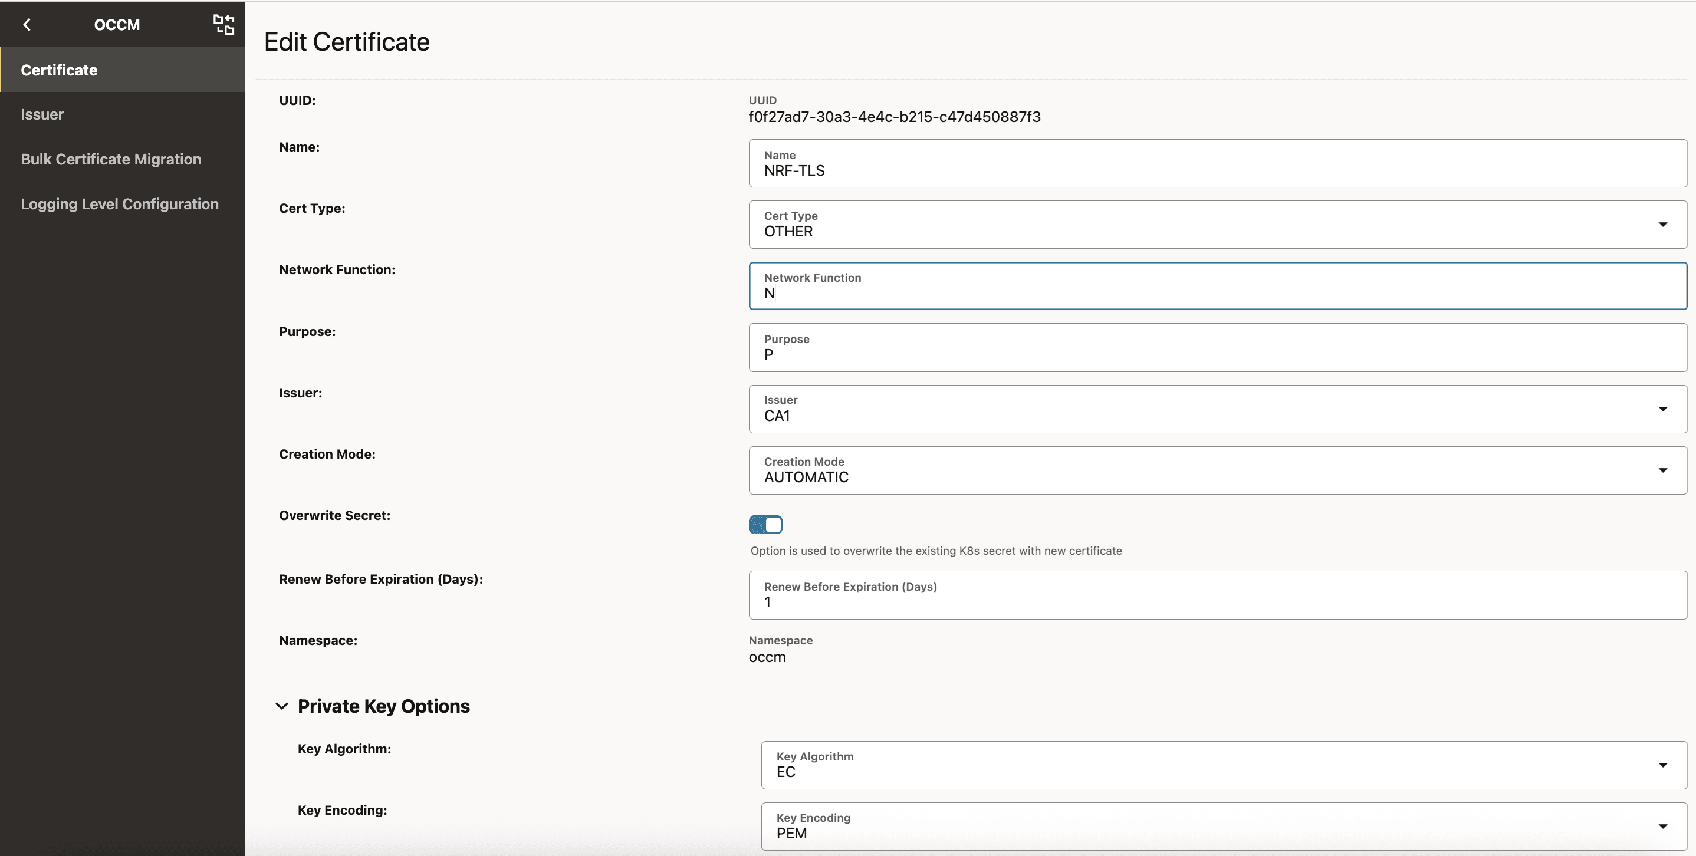Open Bulk Certificate Migration page
Image resolution: width=1696 pixels, height=856 pixels.
click(111, 159)
